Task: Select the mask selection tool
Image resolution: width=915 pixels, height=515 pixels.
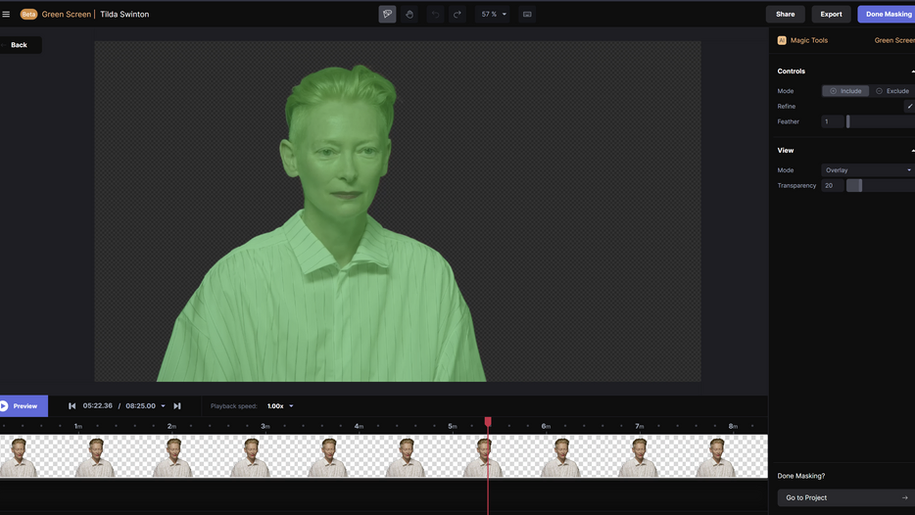Action: tap(387, 15)
